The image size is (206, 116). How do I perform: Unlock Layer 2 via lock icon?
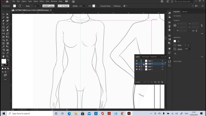pos(139,67)
